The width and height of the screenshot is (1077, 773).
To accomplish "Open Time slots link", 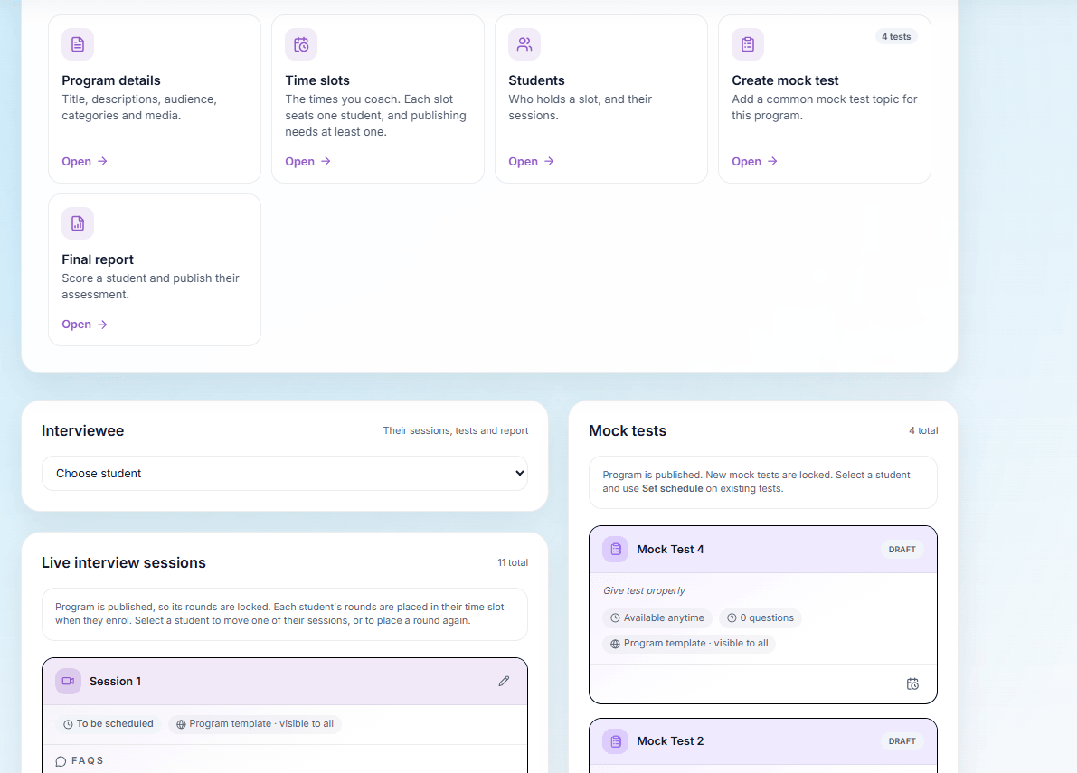I will click(x=307, y=161).
